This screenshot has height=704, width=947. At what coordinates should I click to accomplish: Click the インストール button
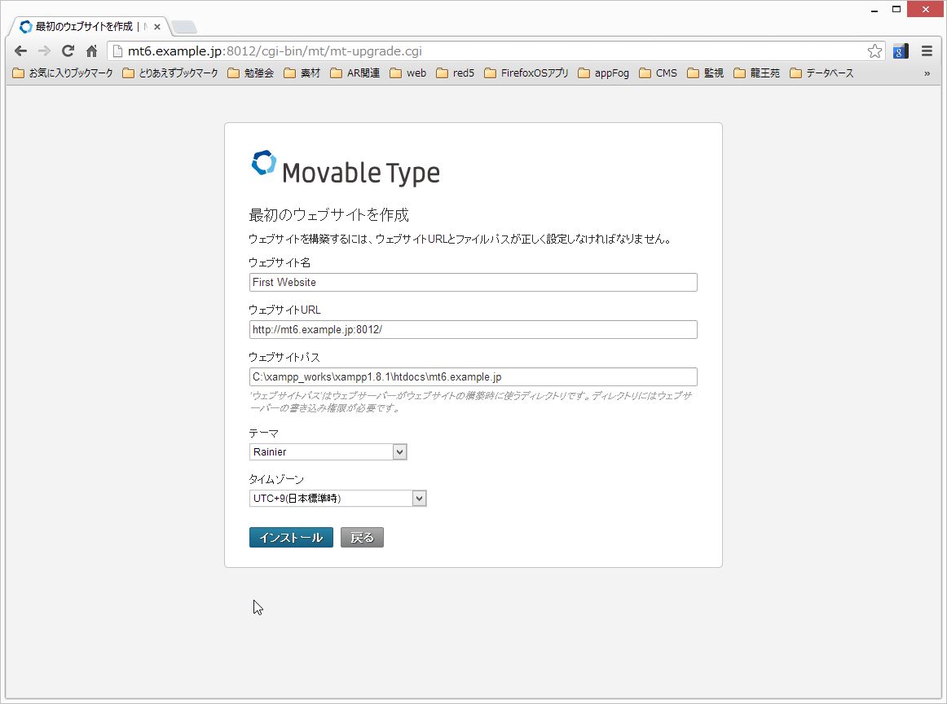click(x=291, y=537)
